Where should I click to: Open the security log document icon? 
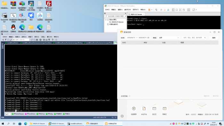(144, 109)
